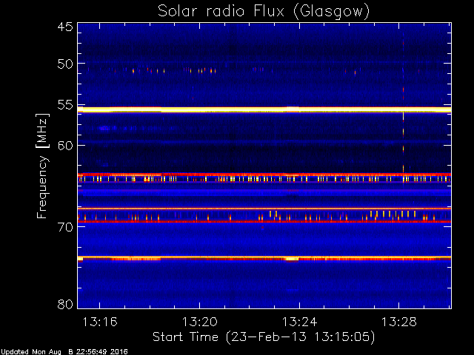Click the plot title 'Solar radio Flux (Glasgow)'
The height and width of the screenshot is (355, 474).
[264, 12]
